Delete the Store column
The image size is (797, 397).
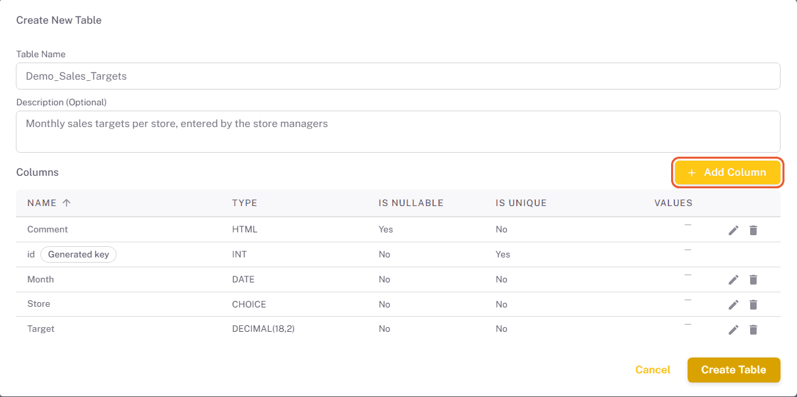coord(753,304)
